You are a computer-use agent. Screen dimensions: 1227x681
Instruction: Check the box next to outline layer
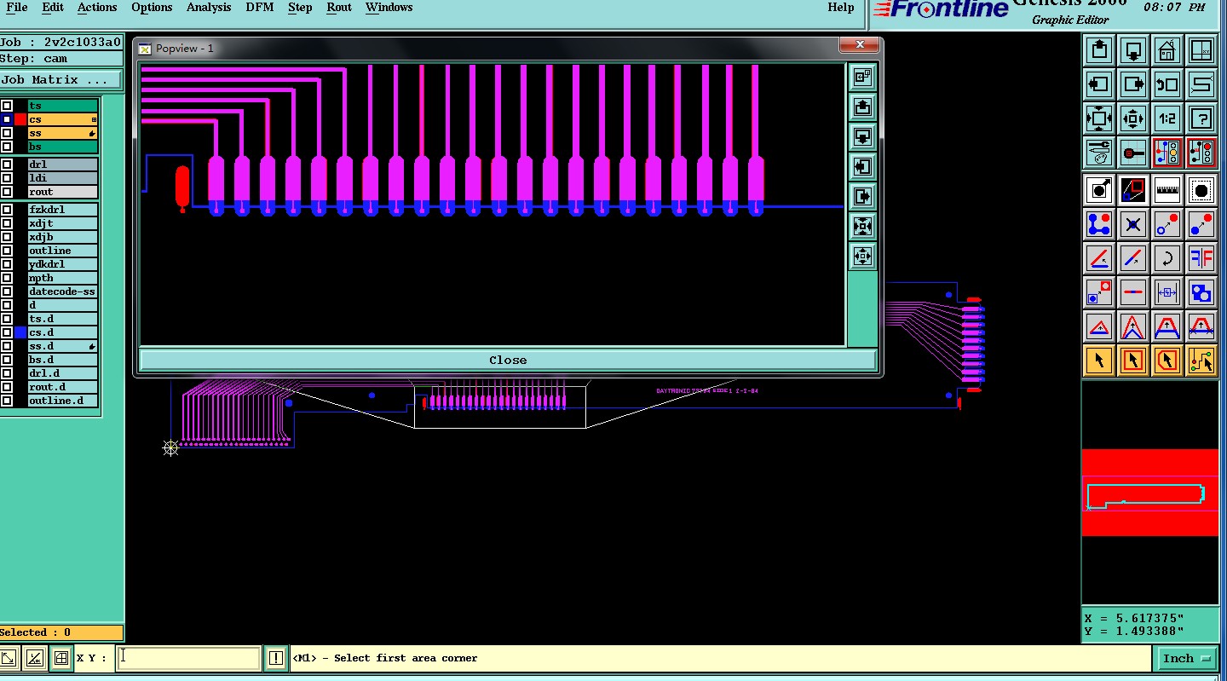pos(7,251)
